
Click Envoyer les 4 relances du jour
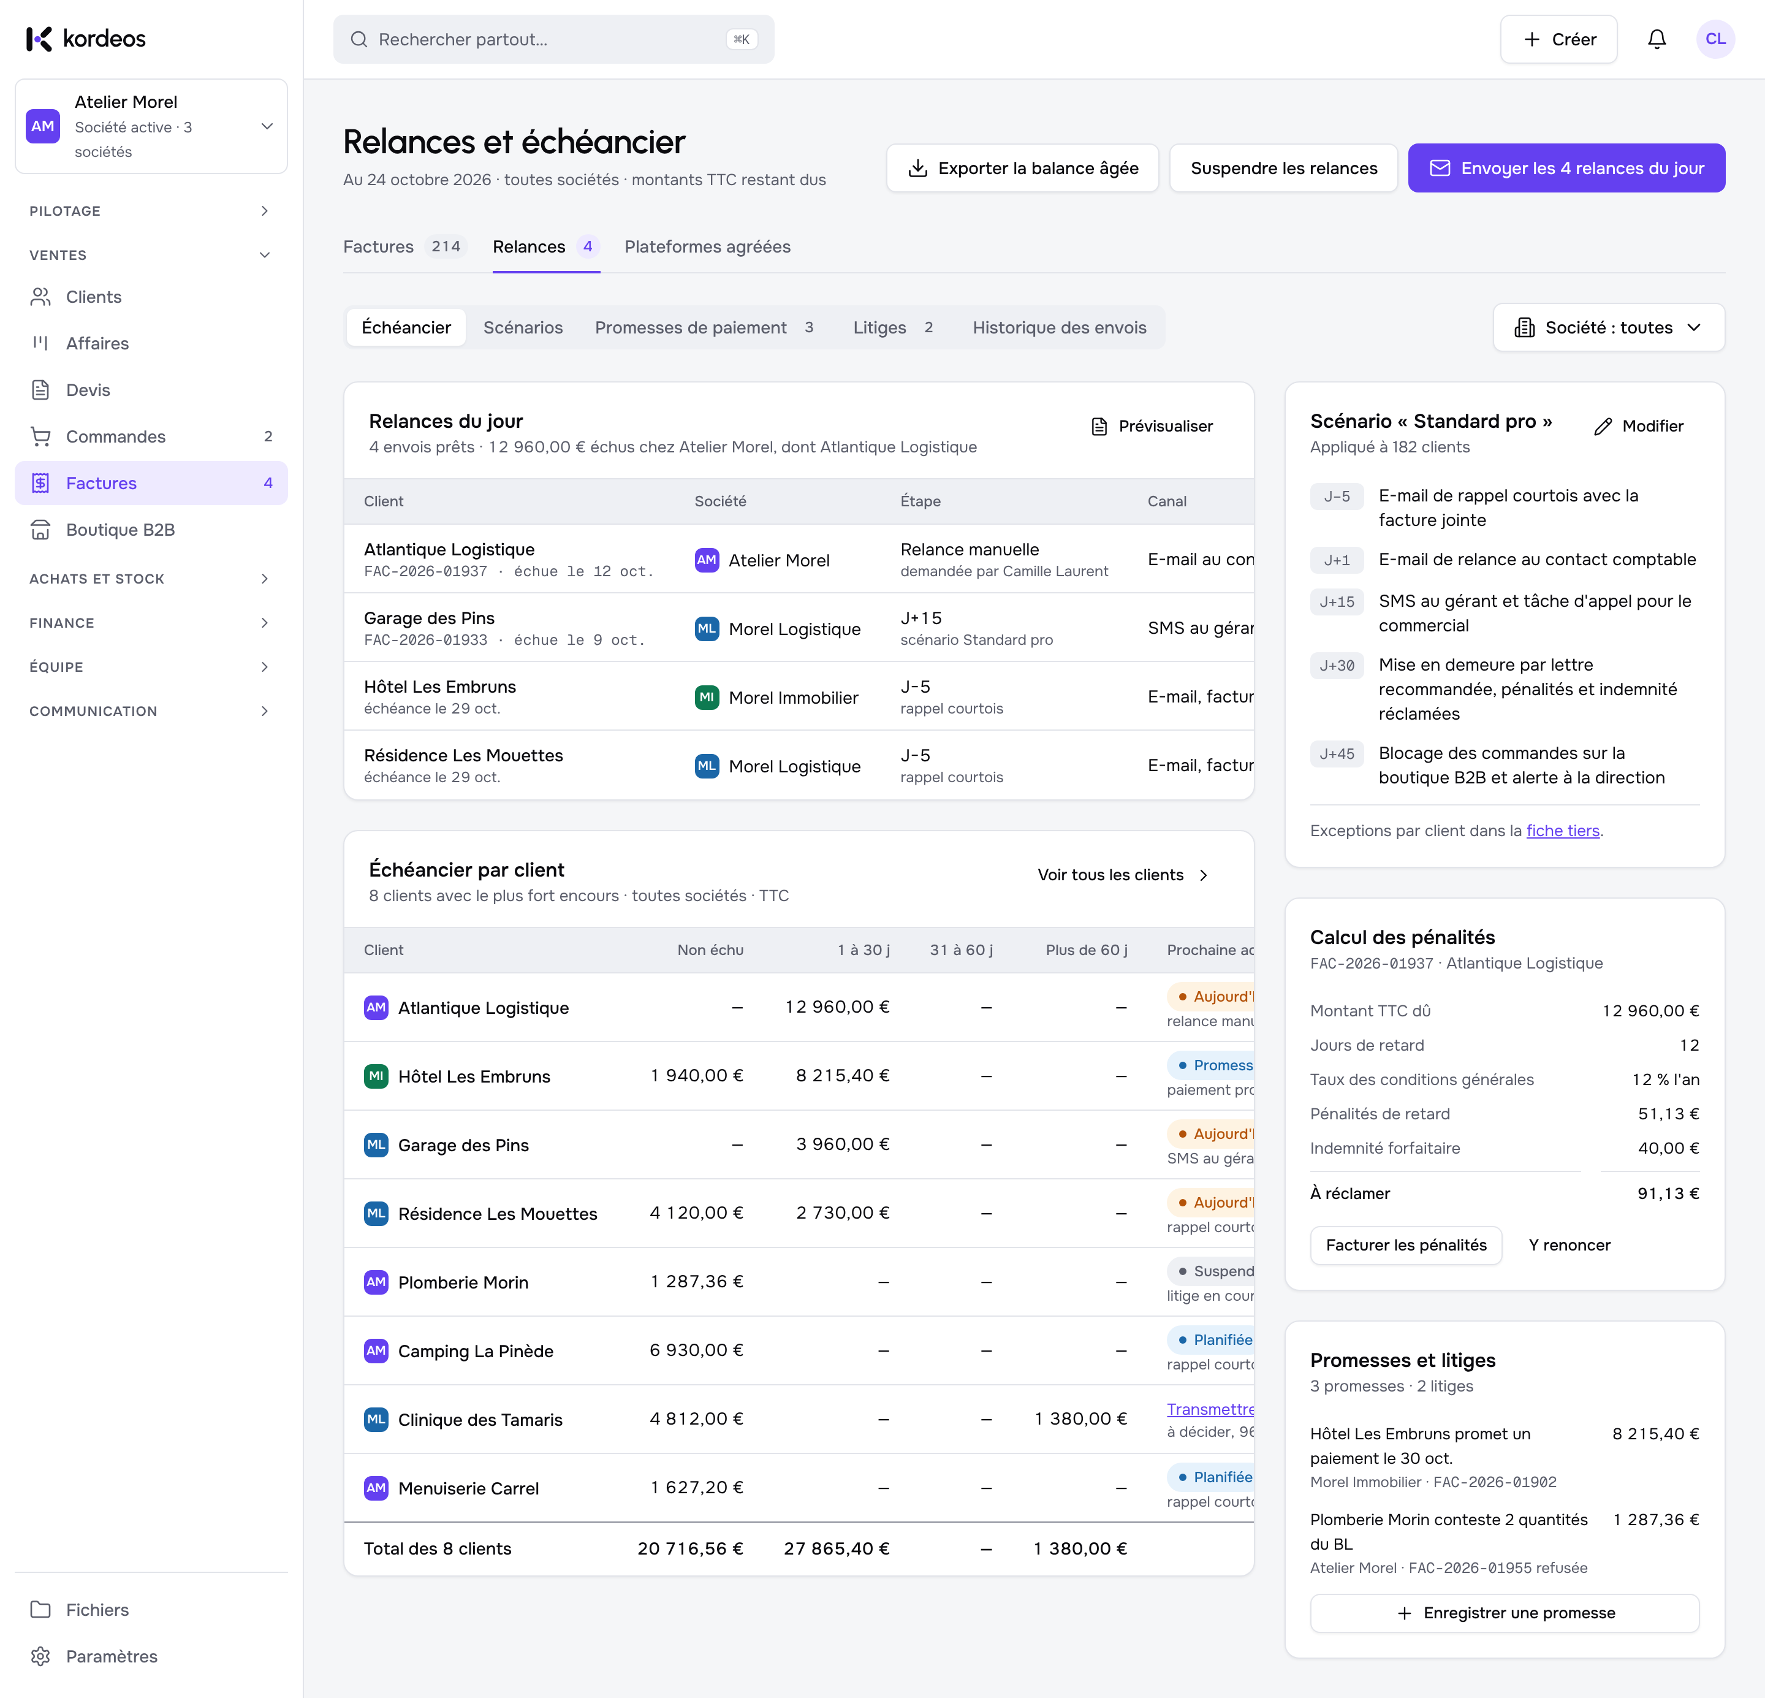[x=1566, y=169]
